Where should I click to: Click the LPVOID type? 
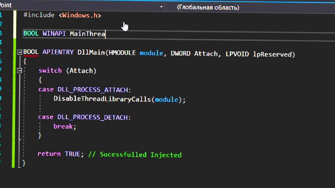pos(237,54)
